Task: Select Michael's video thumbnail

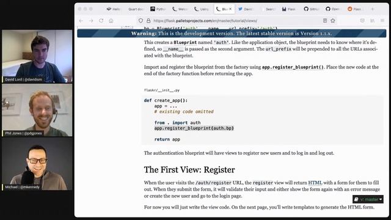Action: coord(37,164)
